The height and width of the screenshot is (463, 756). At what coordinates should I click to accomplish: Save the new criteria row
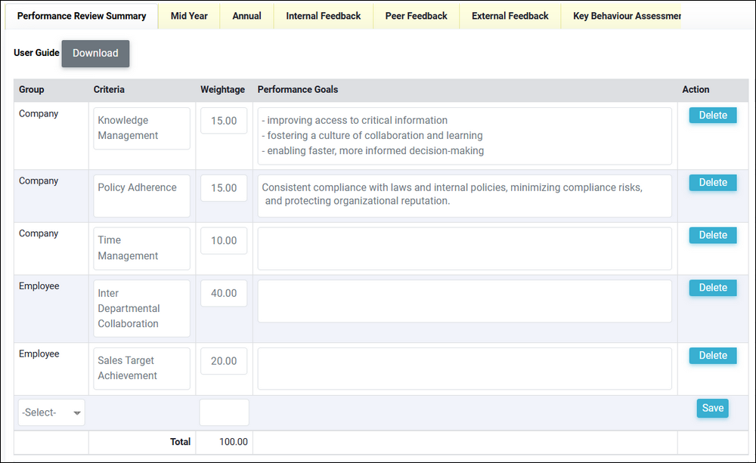[712, 409]
